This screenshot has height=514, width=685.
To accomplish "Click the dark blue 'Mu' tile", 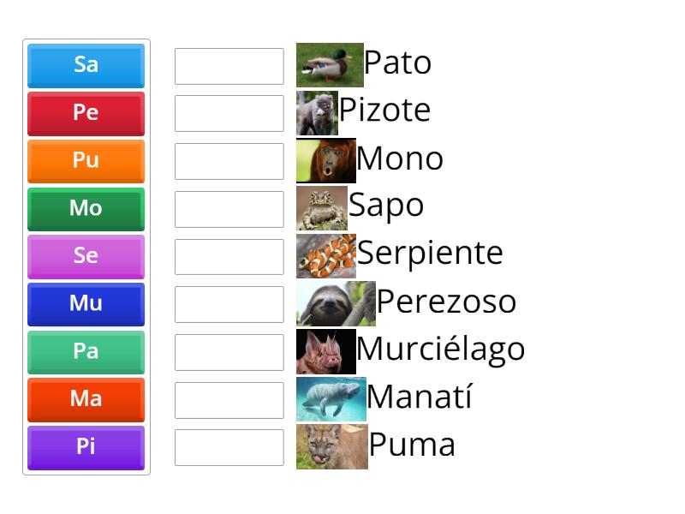I will coord(86,303).
